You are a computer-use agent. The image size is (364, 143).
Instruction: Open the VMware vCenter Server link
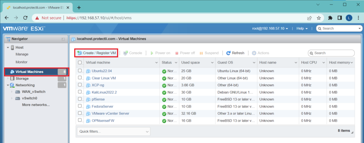point(111,113)
